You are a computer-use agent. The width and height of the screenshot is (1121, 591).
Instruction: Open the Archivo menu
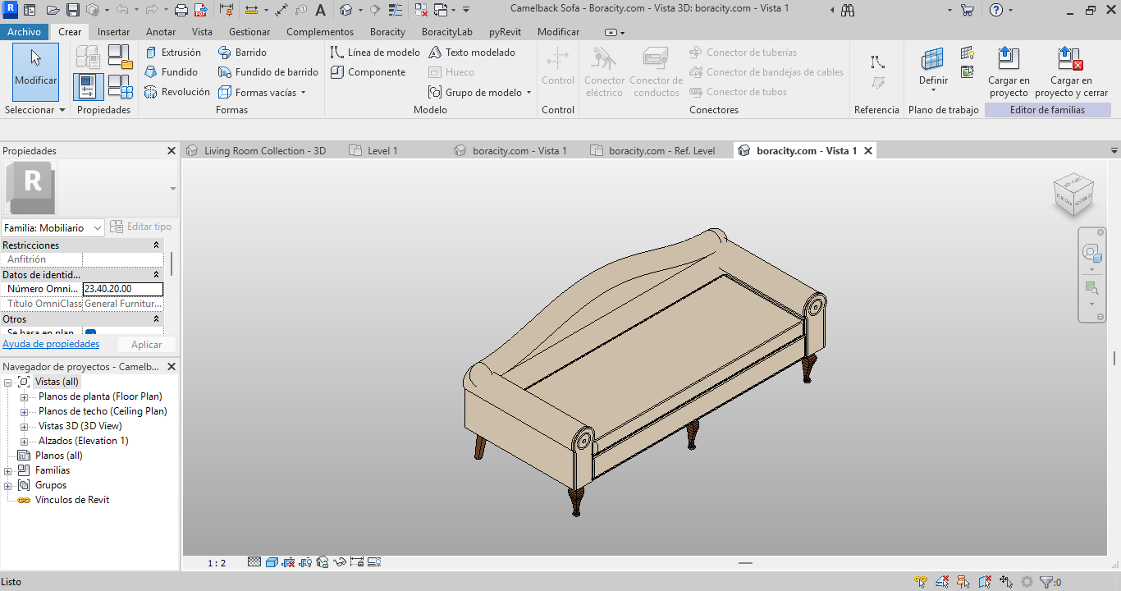(x=25, y=32)
